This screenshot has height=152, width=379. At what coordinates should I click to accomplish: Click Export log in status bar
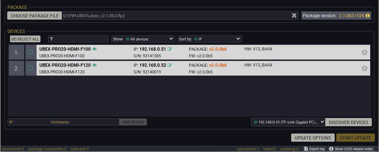click(x=314, y=149)
